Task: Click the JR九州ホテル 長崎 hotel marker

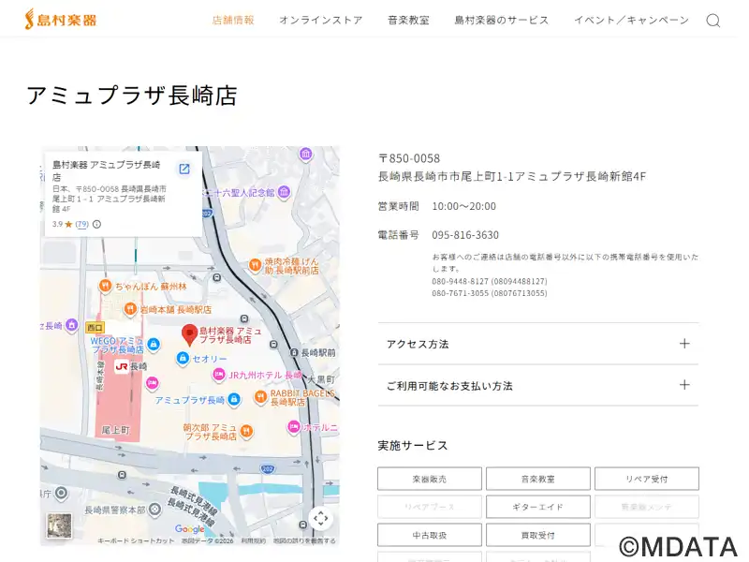Action: [x=220, y=375]
